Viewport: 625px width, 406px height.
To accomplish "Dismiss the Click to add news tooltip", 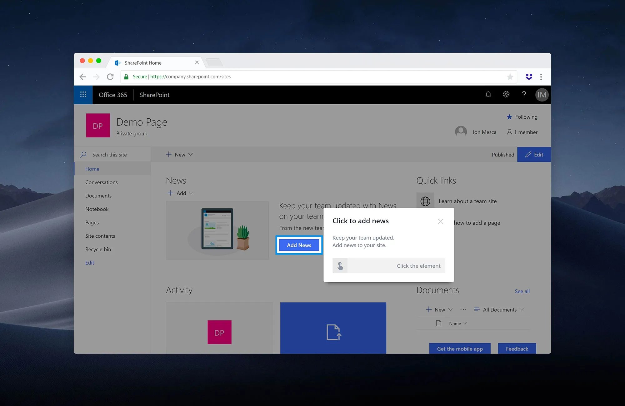I will (x=440, y=221).
